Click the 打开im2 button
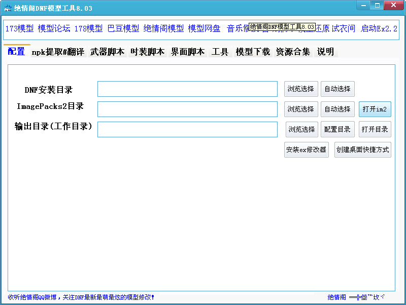 point(375,109)
